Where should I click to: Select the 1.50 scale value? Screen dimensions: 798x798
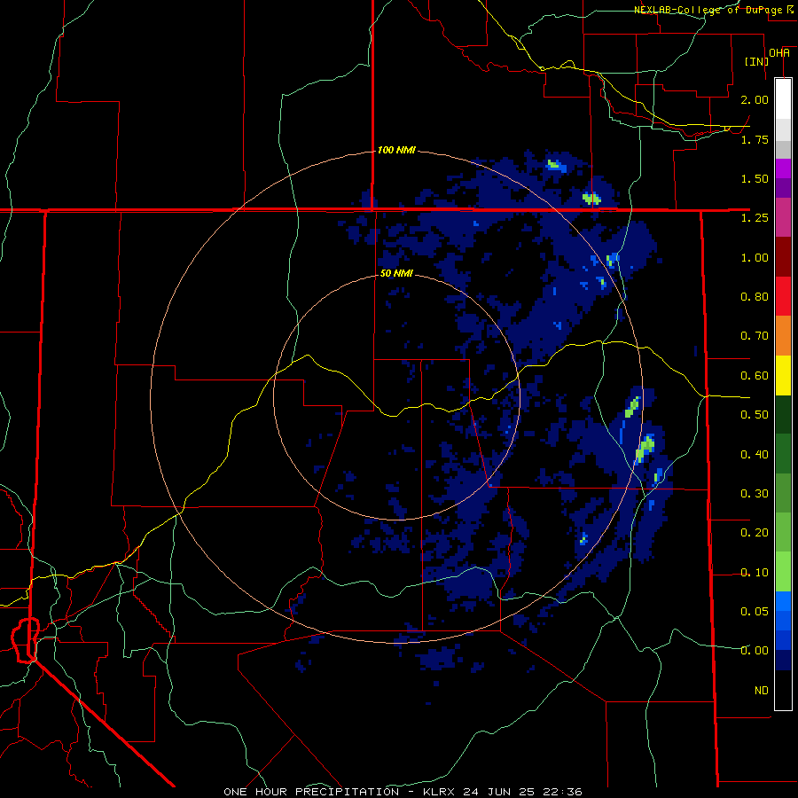click(x=755, y=178)
